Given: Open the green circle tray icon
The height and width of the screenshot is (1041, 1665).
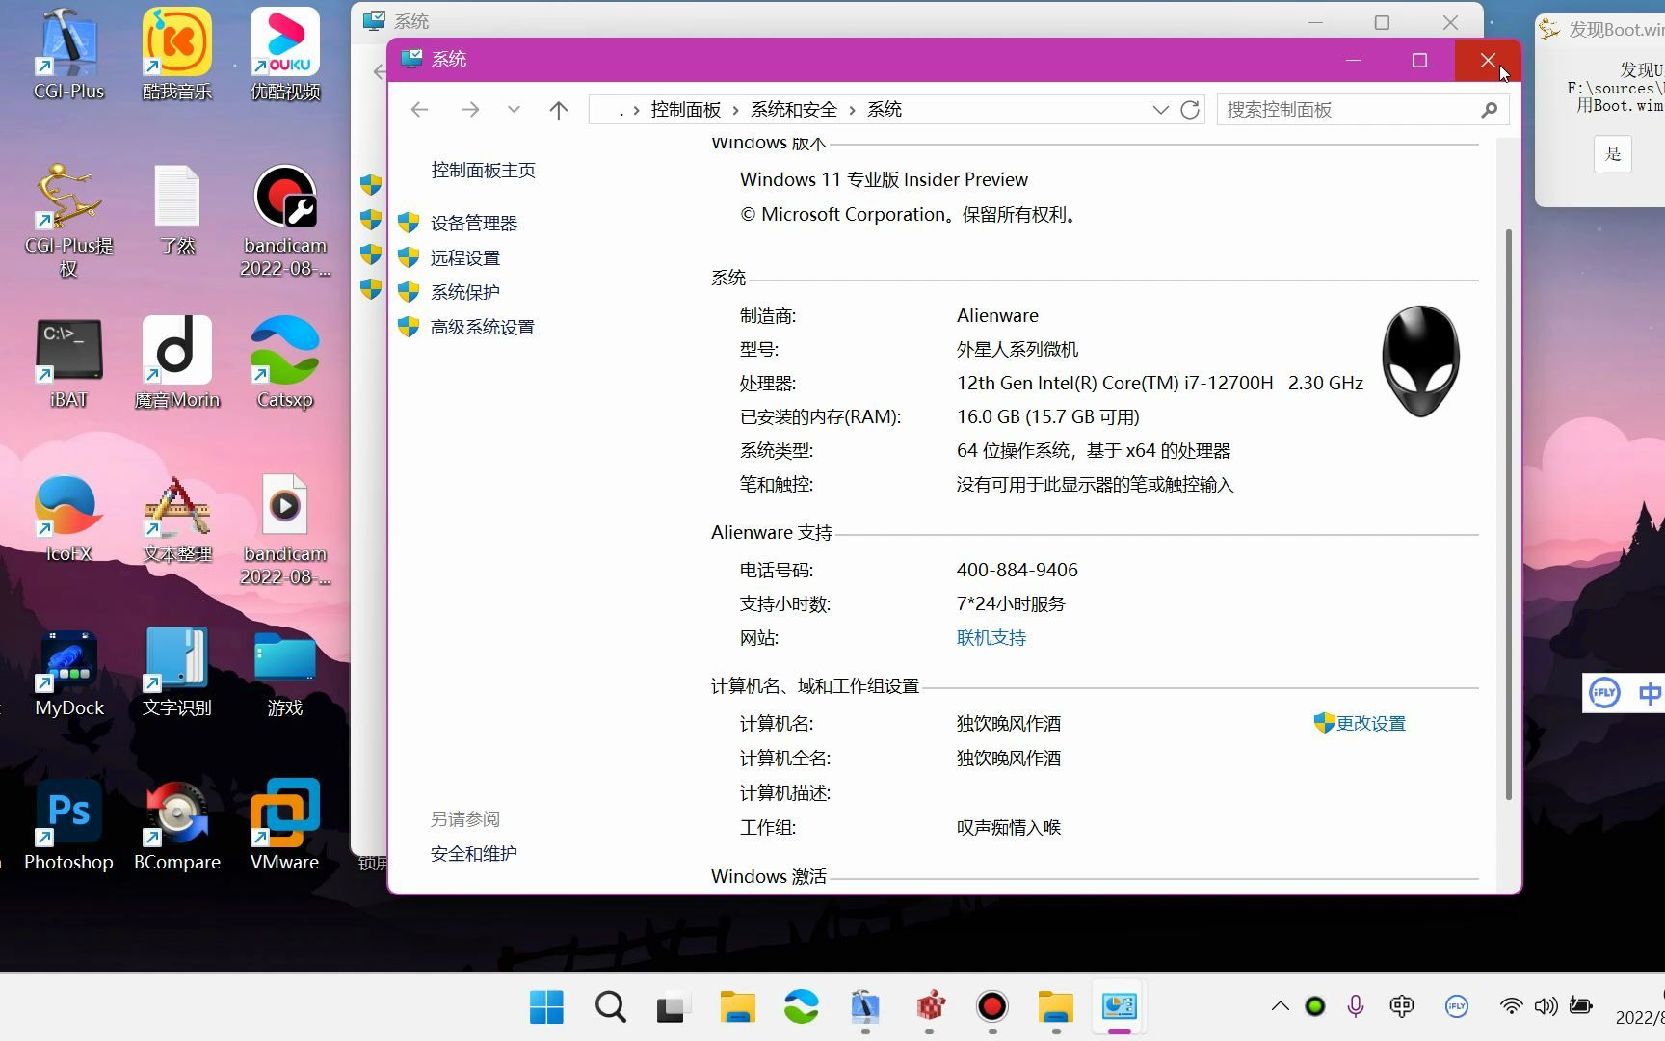Looking at the screenshot, I should (1314, 1006).
